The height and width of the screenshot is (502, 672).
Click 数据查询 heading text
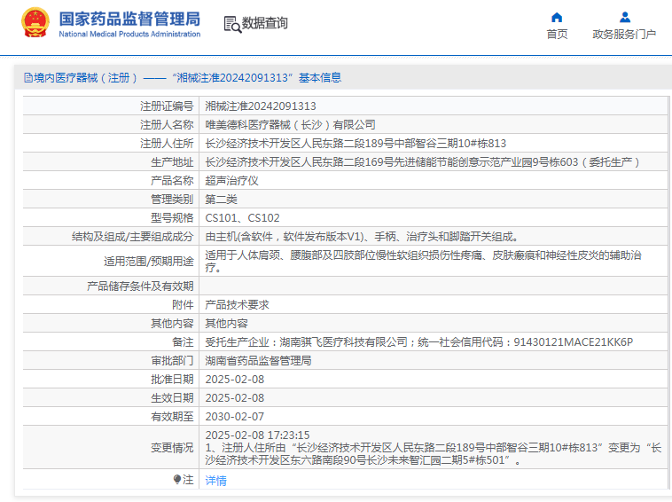(x=264, y=23)
